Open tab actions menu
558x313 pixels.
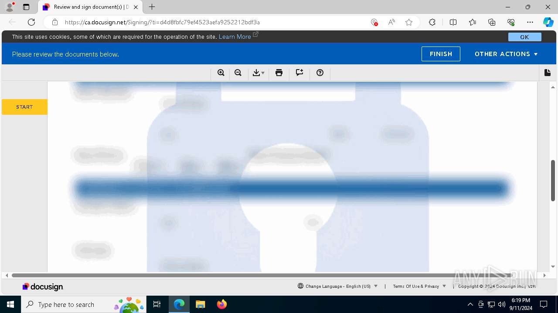(x=26, y=7)
